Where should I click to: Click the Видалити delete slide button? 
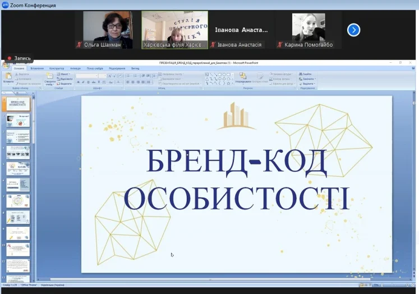click(65, 84)
